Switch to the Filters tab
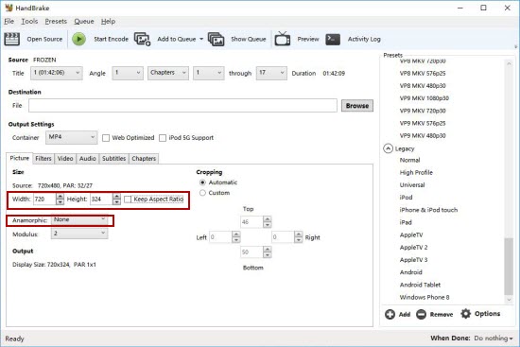This screenshot has height=347, width=520. 43,159
